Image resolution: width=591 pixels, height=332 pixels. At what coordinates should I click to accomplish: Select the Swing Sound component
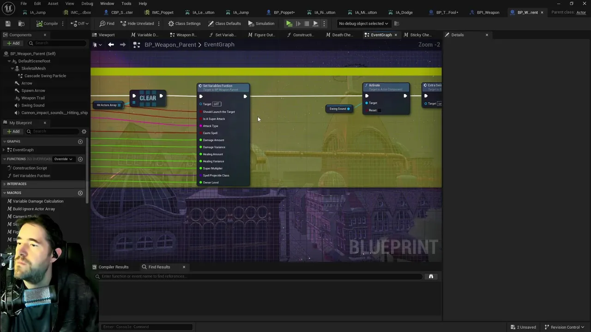click(33, 105)
